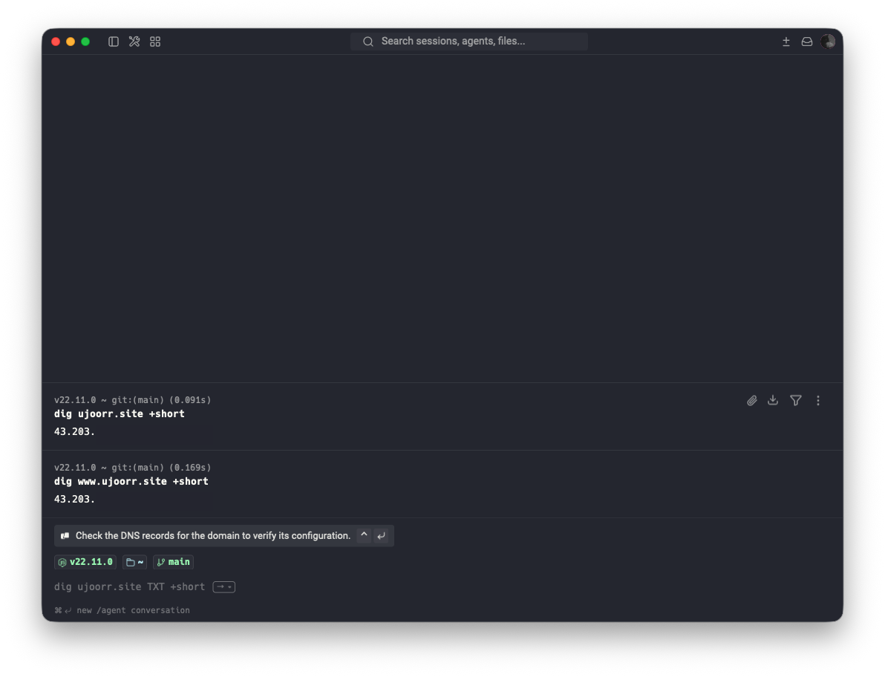Accept the autosuggestion arrow key badge
The width and height of the screenshot is (885, 677).
224,586
